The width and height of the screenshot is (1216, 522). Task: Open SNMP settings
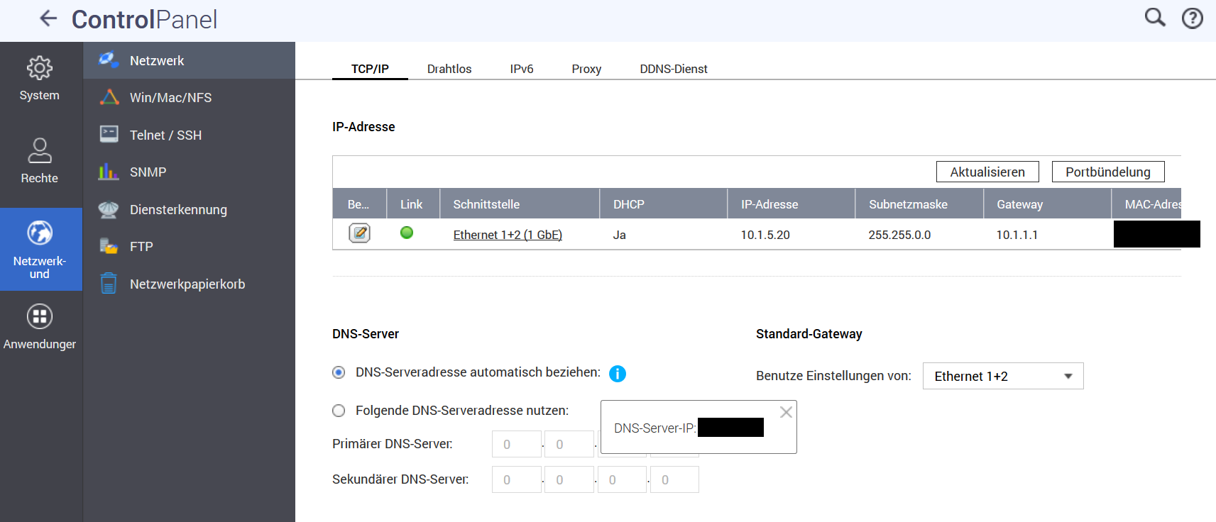point(190,172)
